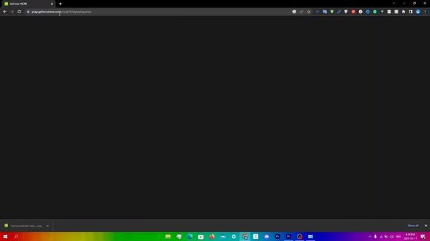The image size is (430, 241).
Task: Click the green shield extension icon
Action: (x=332, y=12)
